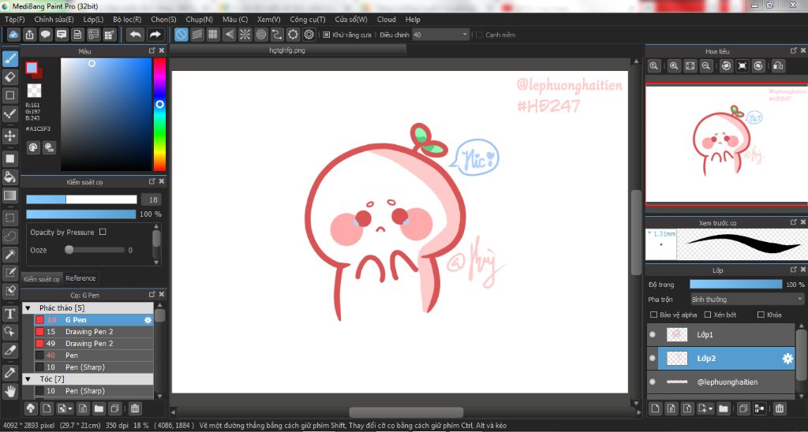This screenshot has width=808, height=432.
Task: Pick the Hand pan tool
Action: point(10,390)
